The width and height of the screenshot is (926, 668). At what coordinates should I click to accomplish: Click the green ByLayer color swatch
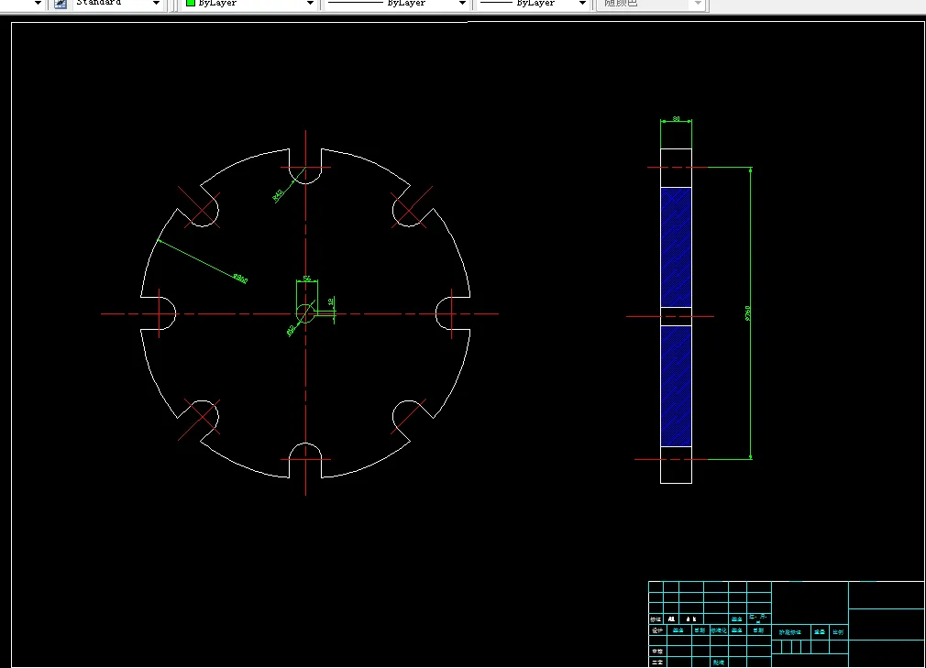point(191,3)
